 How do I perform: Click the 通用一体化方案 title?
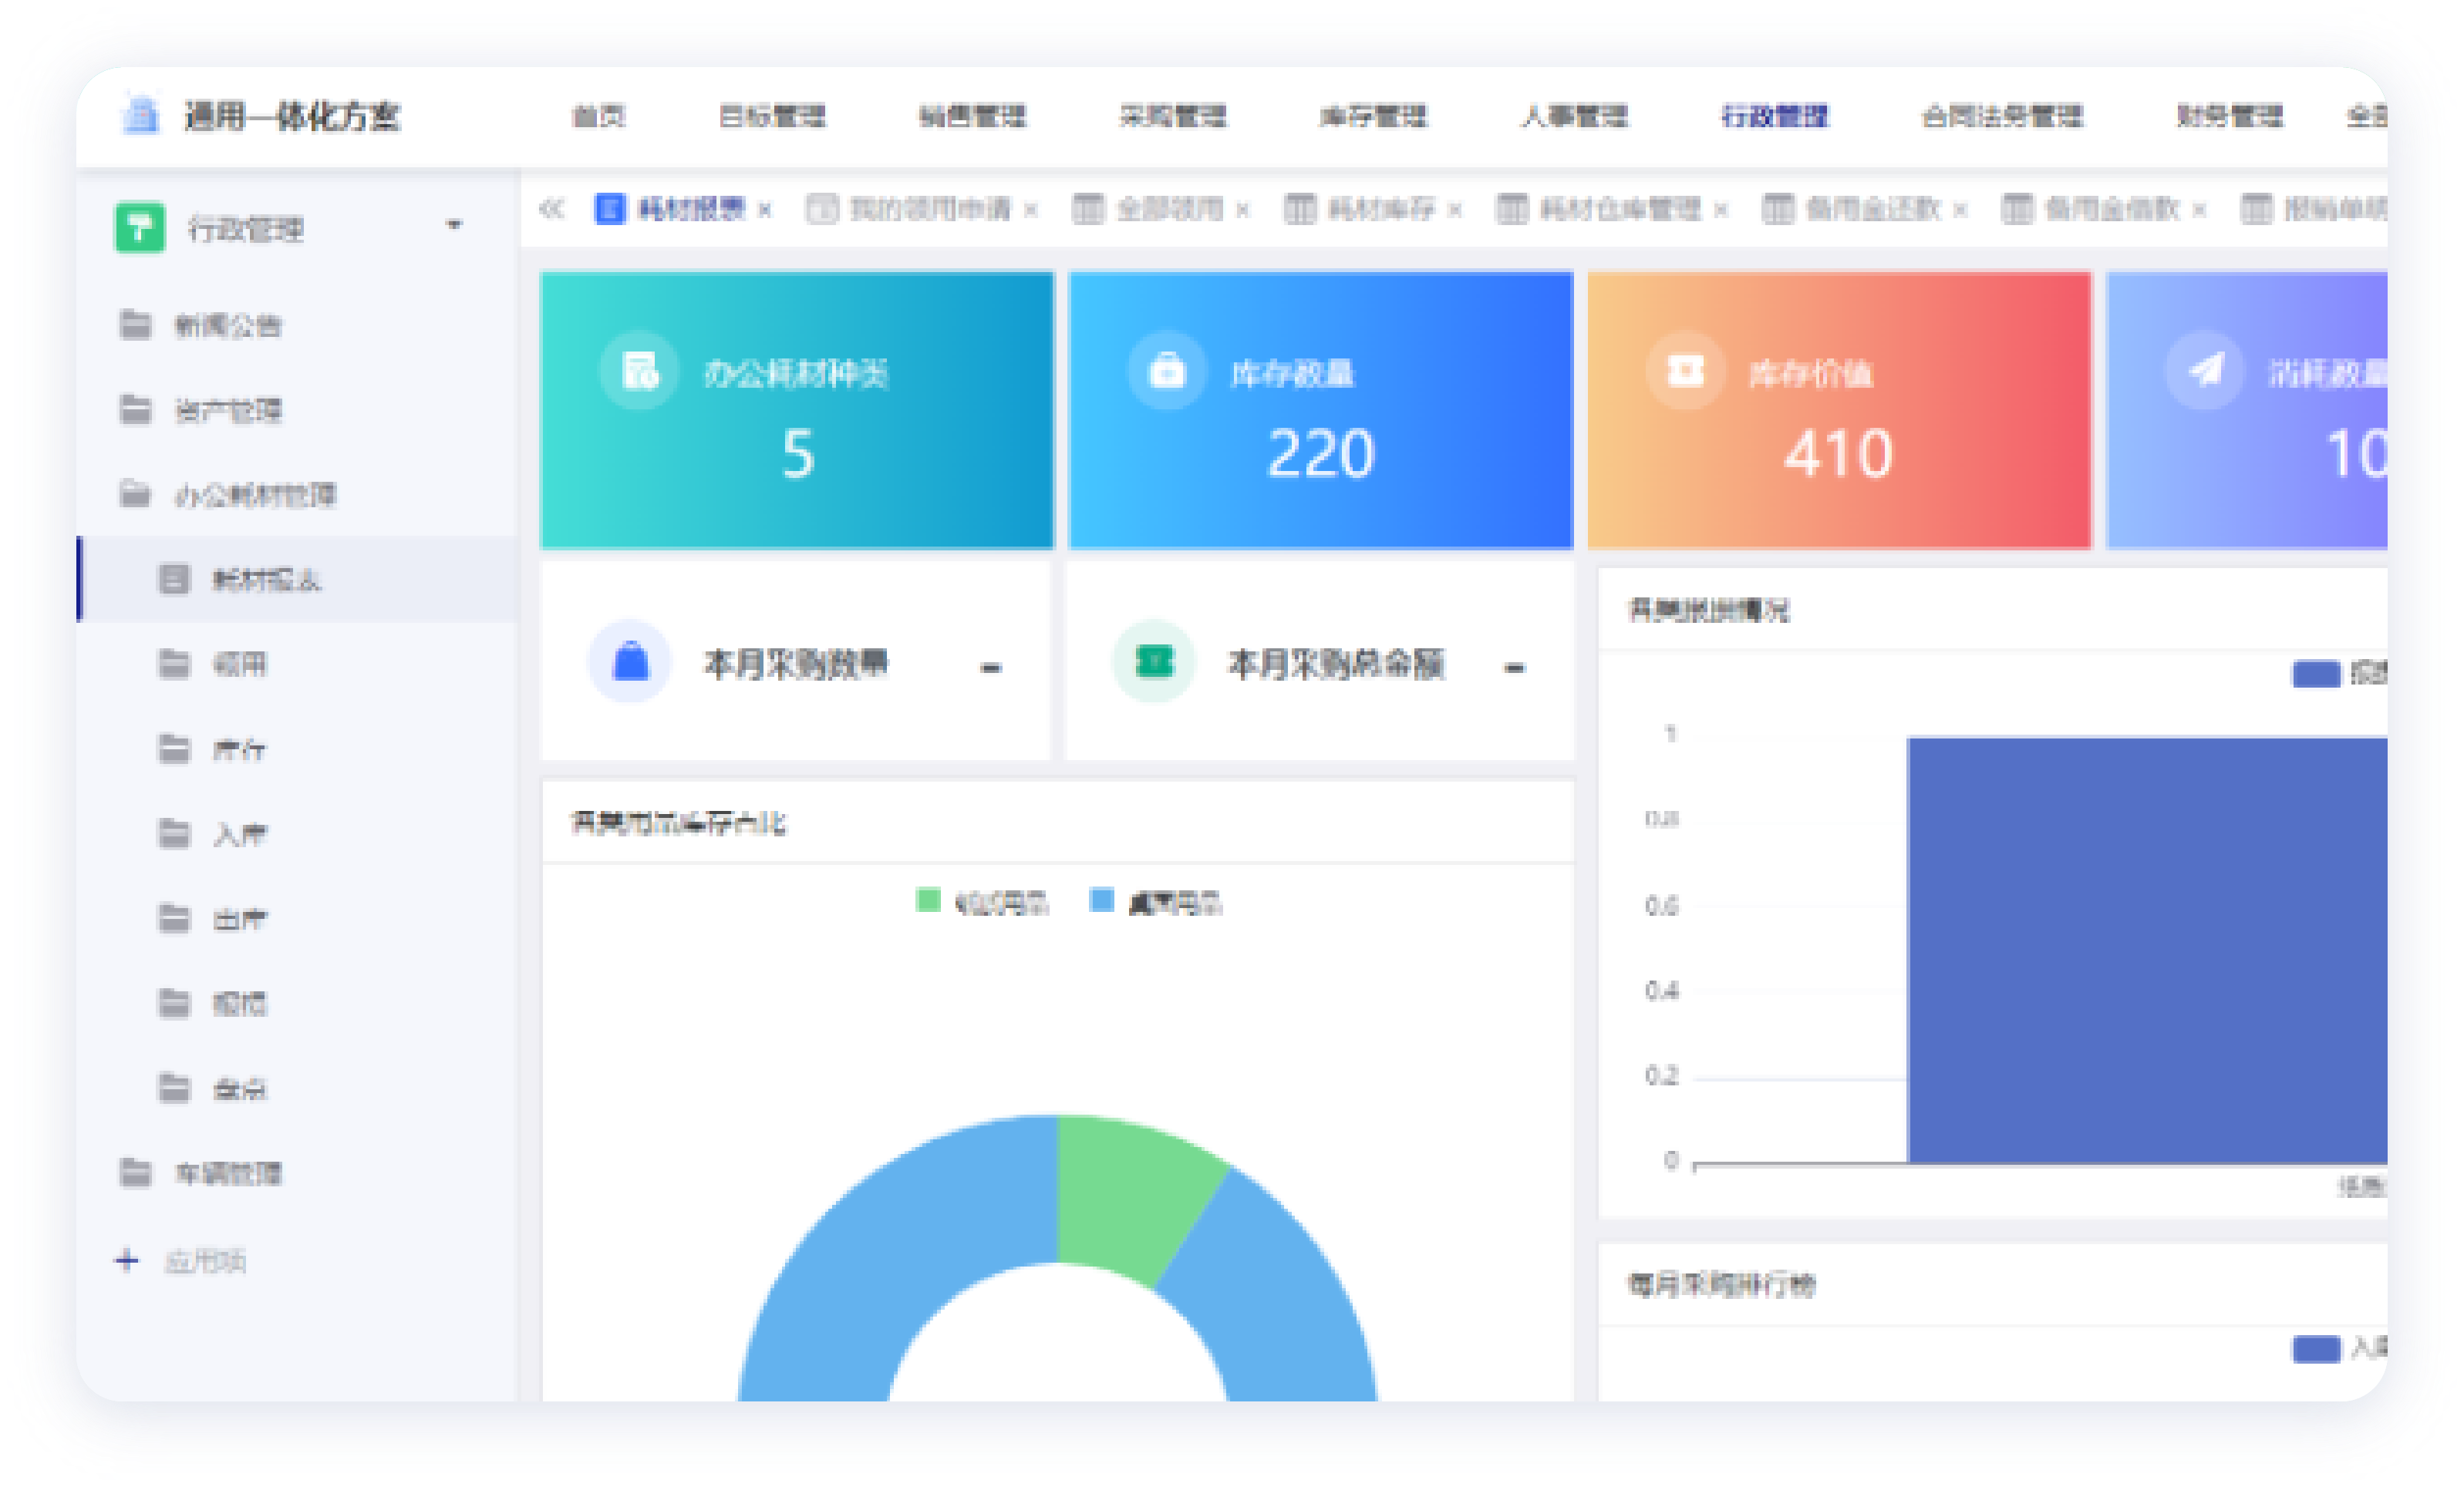(x=292, y=116)
